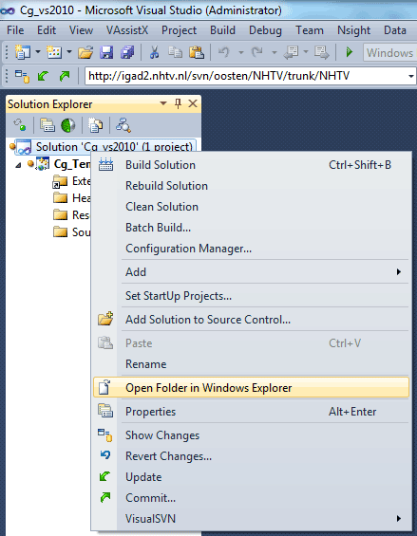Click the VisualSVN Update toolbar arrow icon
The height and width of the screenshot is (536, 417).
43,76
